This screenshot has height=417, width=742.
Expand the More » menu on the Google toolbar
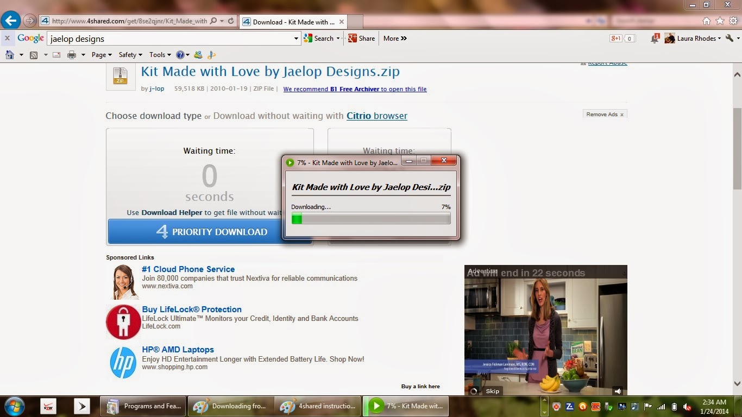click(x=394, y=38)
